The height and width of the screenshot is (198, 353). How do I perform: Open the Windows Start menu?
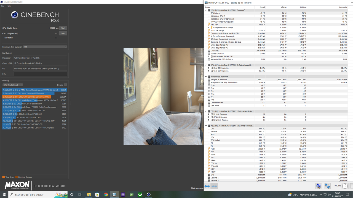pos(4,194)
